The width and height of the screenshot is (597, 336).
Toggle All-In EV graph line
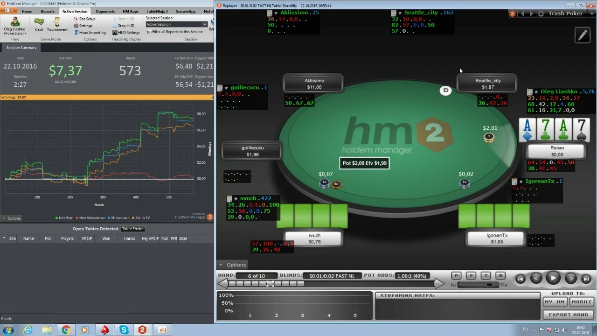pos(141,218)
